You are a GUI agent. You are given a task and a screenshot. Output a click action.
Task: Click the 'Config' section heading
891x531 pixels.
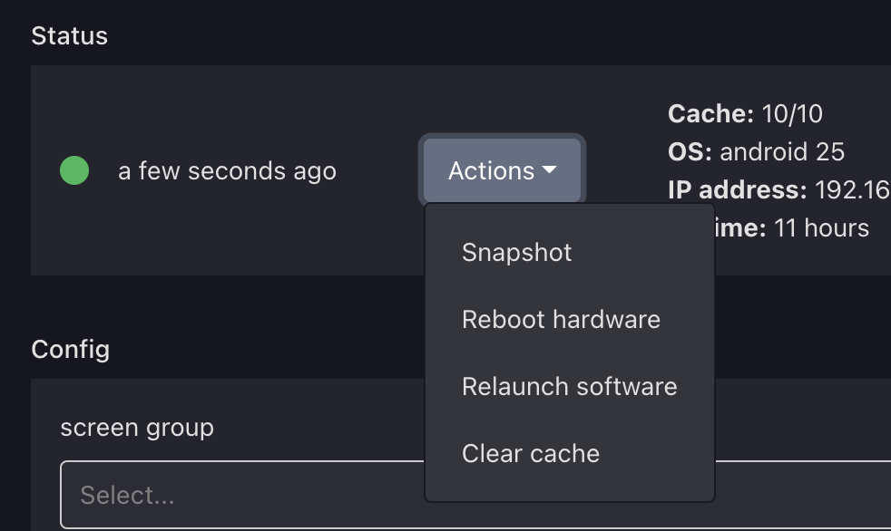[70, 349]
